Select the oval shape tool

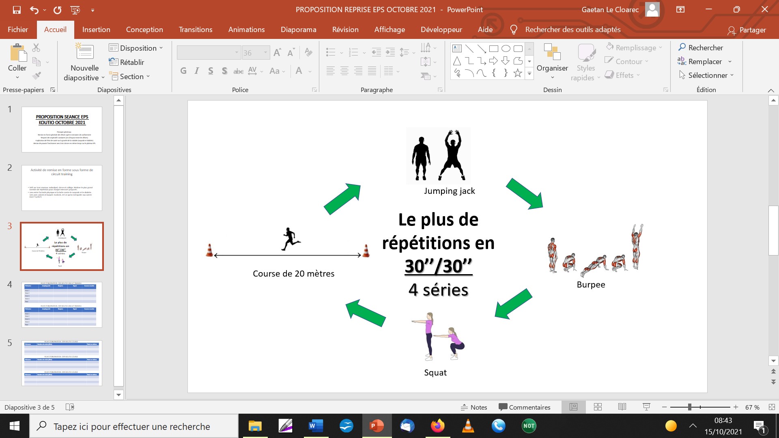506,49
